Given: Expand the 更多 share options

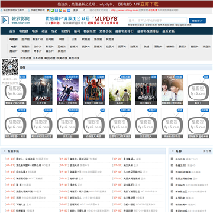Looking at the screenshot, I should point(76,10).
